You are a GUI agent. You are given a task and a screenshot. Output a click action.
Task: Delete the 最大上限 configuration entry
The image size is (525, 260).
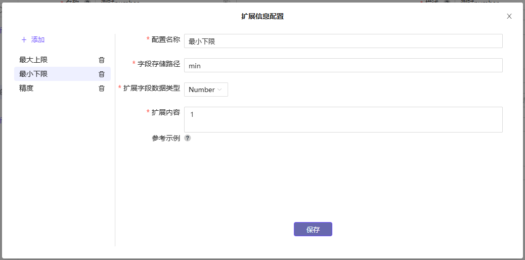click(x=102, y=60)
